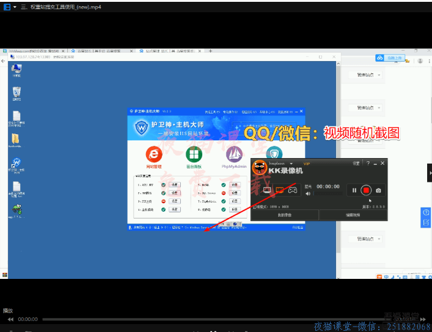Open 编辑视频 tab in KK录像机
This screenshot has width=432, height=332.
point(353,215)
